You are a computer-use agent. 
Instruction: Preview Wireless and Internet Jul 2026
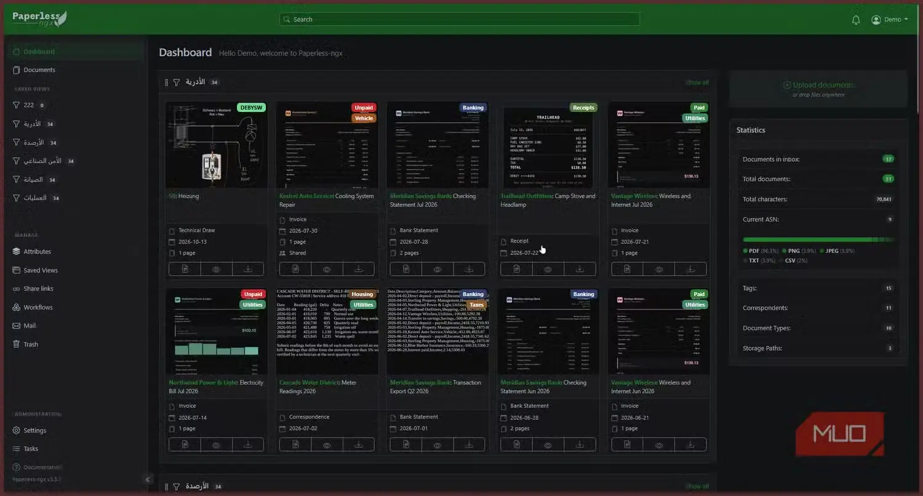pos(659,269)
